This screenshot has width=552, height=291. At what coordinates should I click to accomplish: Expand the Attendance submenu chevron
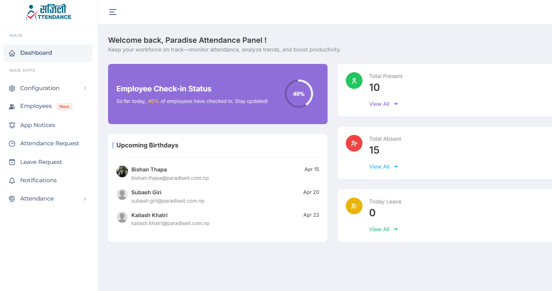click(85, 199)
